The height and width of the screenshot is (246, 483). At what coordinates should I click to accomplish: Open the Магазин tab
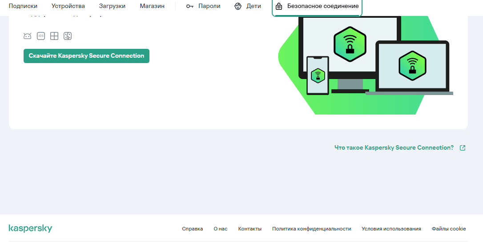pos(152,6)
